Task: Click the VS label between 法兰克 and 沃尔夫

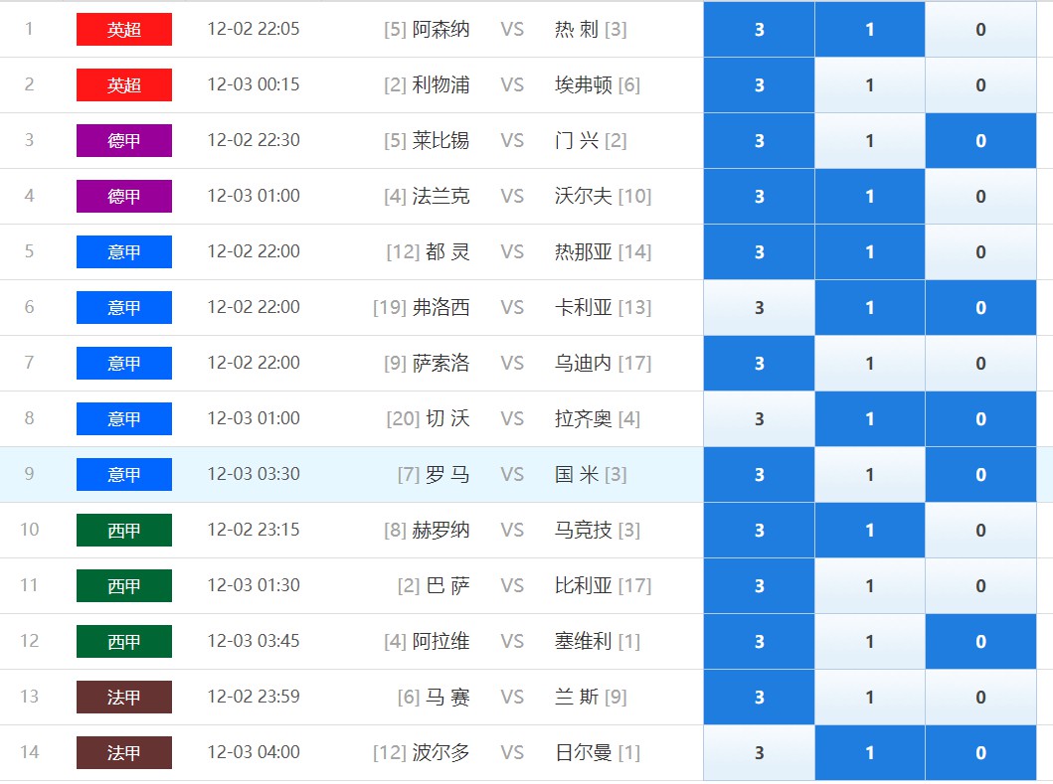Action: point(512,196)
